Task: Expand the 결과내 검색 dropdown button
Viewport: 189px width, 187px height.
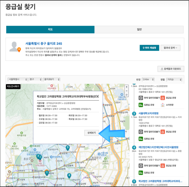Action: [170, 48]
